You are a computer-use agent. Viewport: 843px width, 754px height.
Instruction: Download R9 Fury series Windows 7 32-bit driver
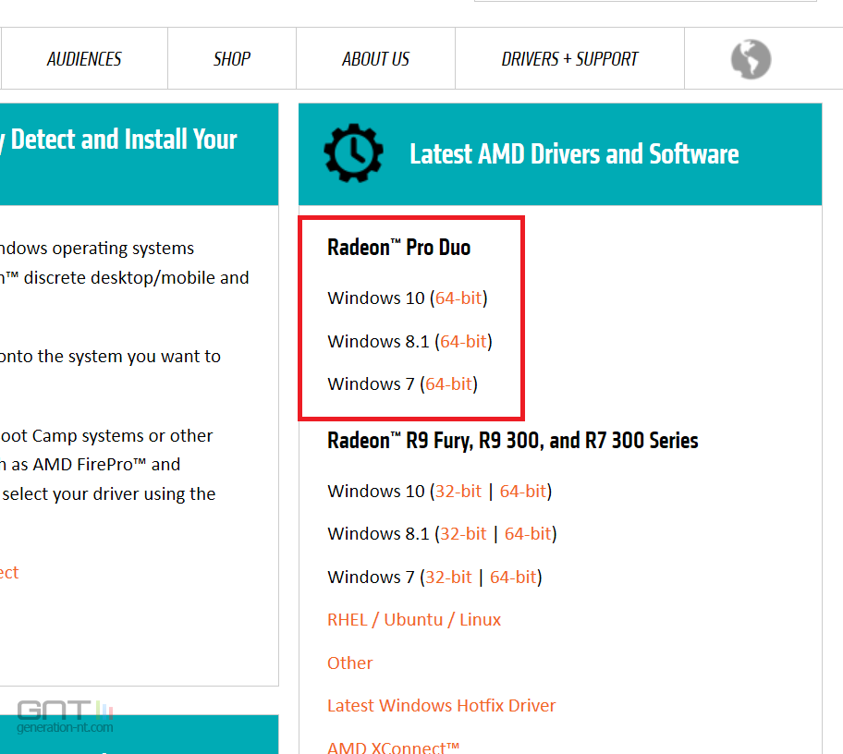[448, 577]
